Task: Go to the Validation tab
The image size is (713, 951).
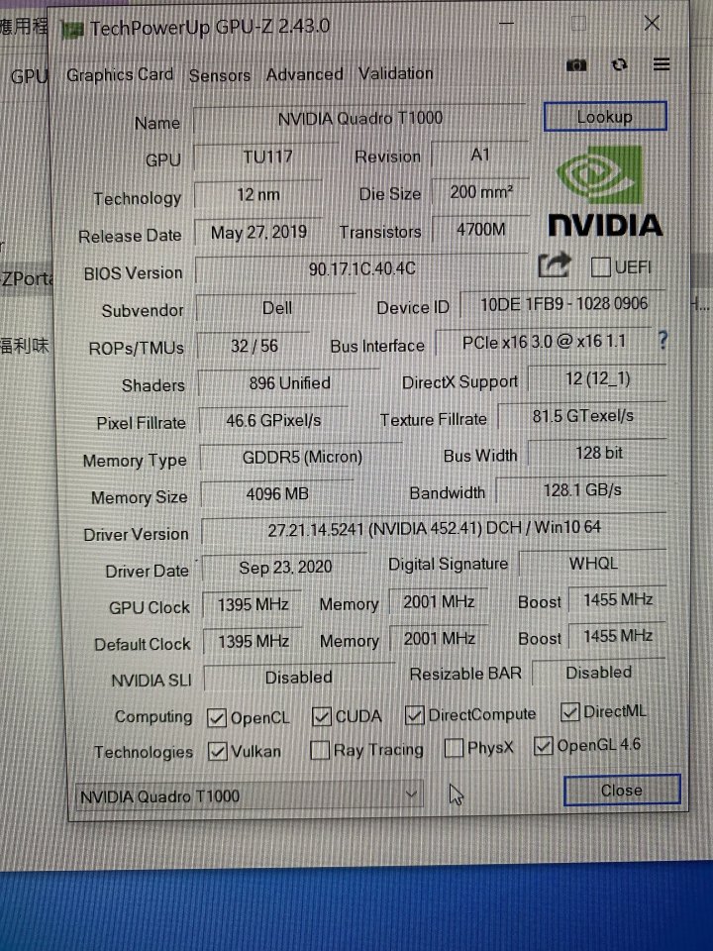Action: tap(396, 73)
